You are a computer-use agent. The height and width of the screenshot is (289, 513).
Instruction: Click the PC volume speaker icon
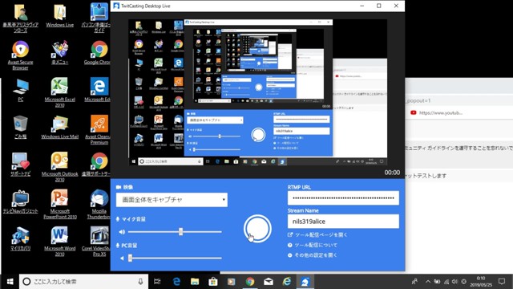tap(122, 258)
